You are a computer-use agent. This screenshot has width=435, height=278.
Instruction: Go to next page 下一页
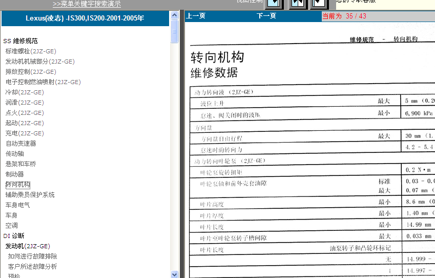click(266, 16)
